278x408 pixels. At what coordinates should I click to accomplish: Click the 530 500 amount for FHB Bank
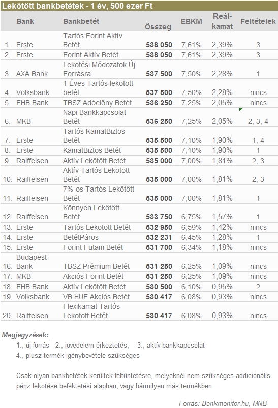pos(159,287)
